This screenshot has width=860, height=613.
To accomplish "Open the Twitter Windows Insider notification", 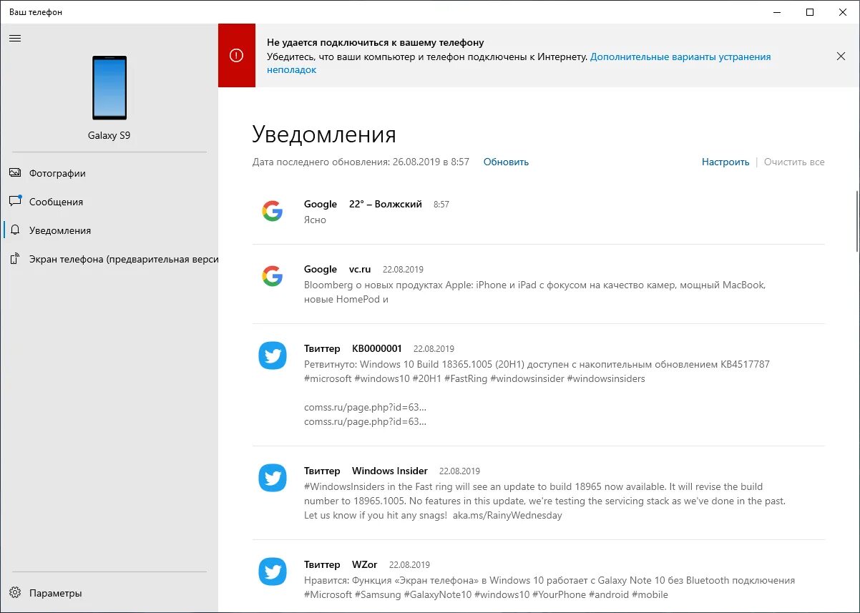I will point(538,493).
